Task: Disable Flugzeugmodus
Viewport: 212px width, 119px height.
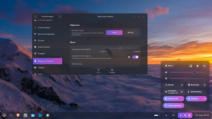Action: click(x=174, y=106)
